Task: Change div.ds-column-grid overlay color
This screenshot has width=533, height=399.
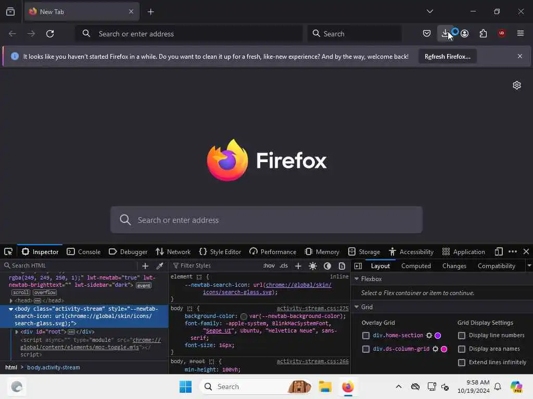Action: coord(444,349)
